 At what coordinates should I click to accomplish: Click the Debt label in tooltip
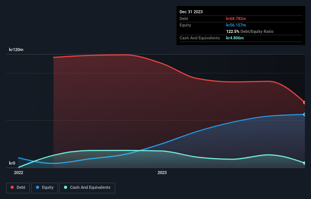click(184, 19)
